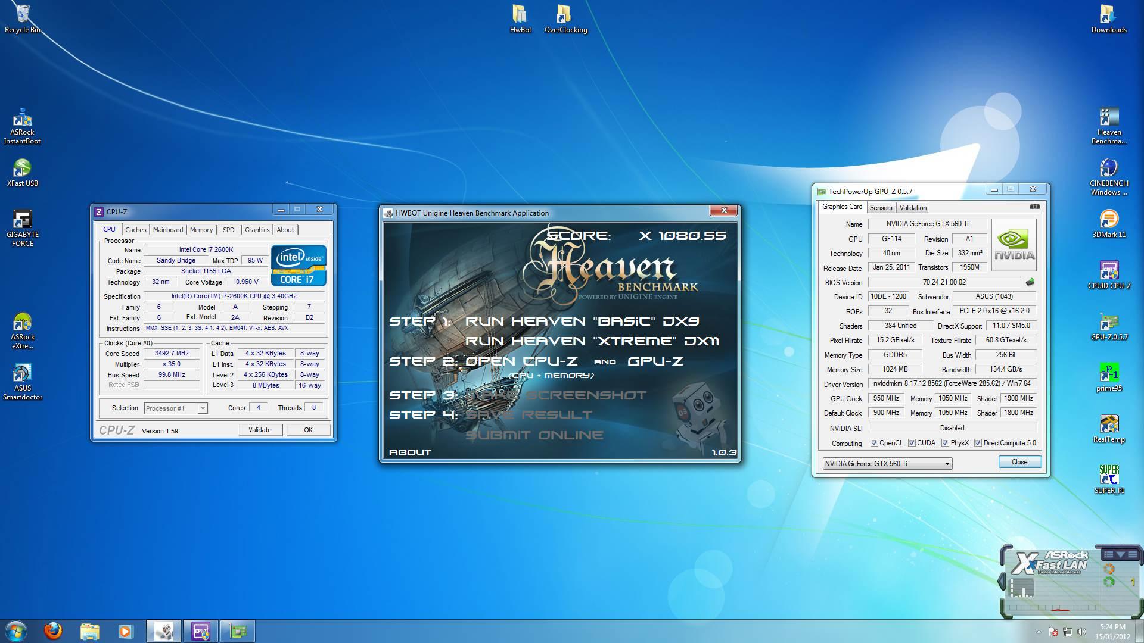
Task: Click the Windows Start orb
Action: tap(16, 631)
